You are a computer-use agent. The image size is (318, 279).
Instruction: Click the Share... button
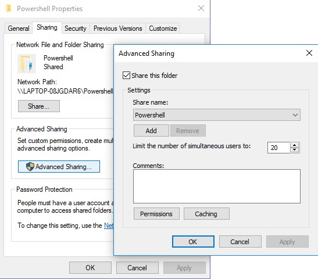pos(39,106)
